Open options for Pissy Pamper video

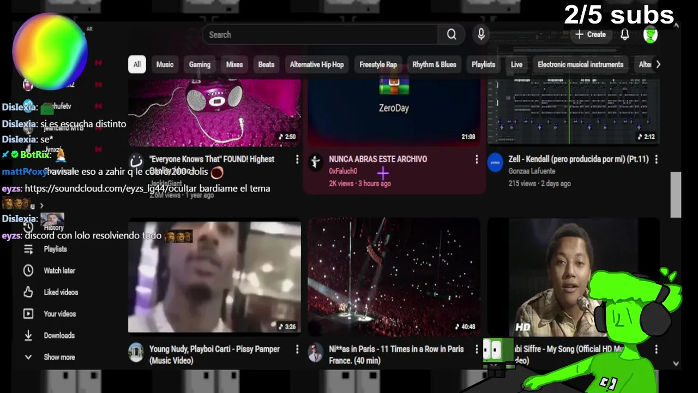coord(297,349)
